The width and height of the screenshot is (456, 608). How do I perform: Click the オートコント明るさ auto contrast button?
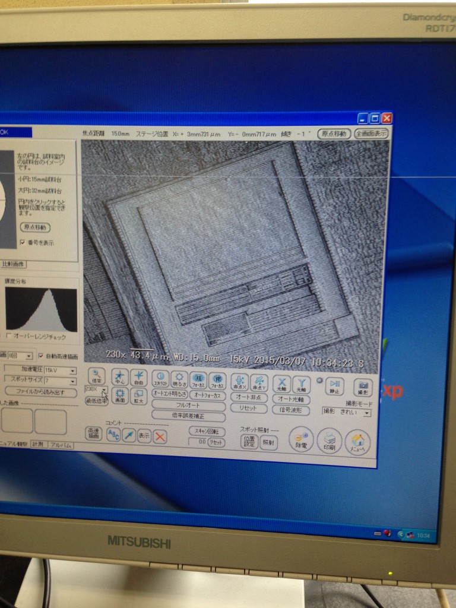click(x=170, y=394)
